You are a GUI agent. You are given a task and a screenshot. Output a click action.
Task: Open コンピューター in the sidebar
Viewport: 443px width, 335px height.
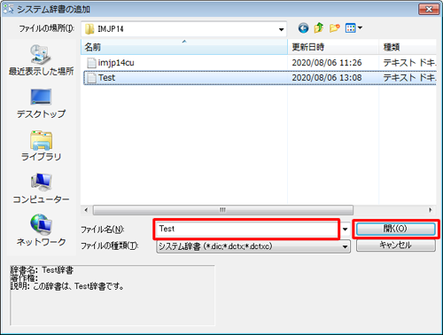(x=41, y=189)
